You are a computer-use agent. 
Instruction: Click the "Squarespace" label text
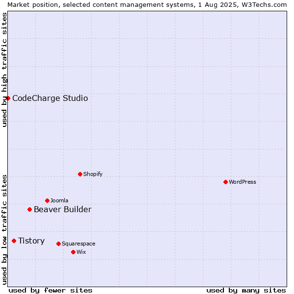[78, 244]
